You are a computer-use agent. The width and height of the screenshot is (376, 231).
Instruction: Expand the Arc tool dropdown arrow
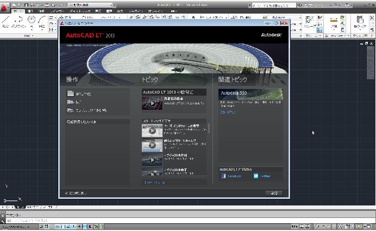pos(42,29)
